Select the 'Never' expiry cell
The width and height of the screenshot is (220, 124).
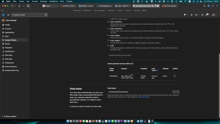[x=165, y=76]
